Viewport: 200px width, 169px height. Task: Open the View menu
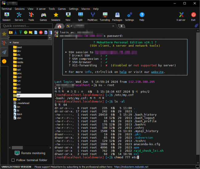tap(30, 9)
